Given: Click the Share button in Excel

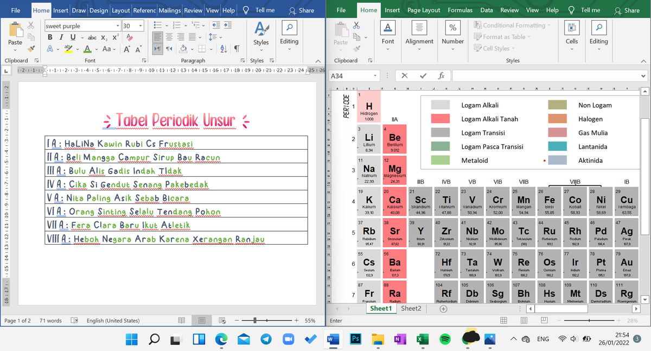Looking at the screenshot, I should tap(627, 10).
